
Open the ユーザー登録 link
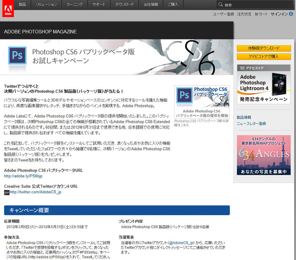coord(223,14)
